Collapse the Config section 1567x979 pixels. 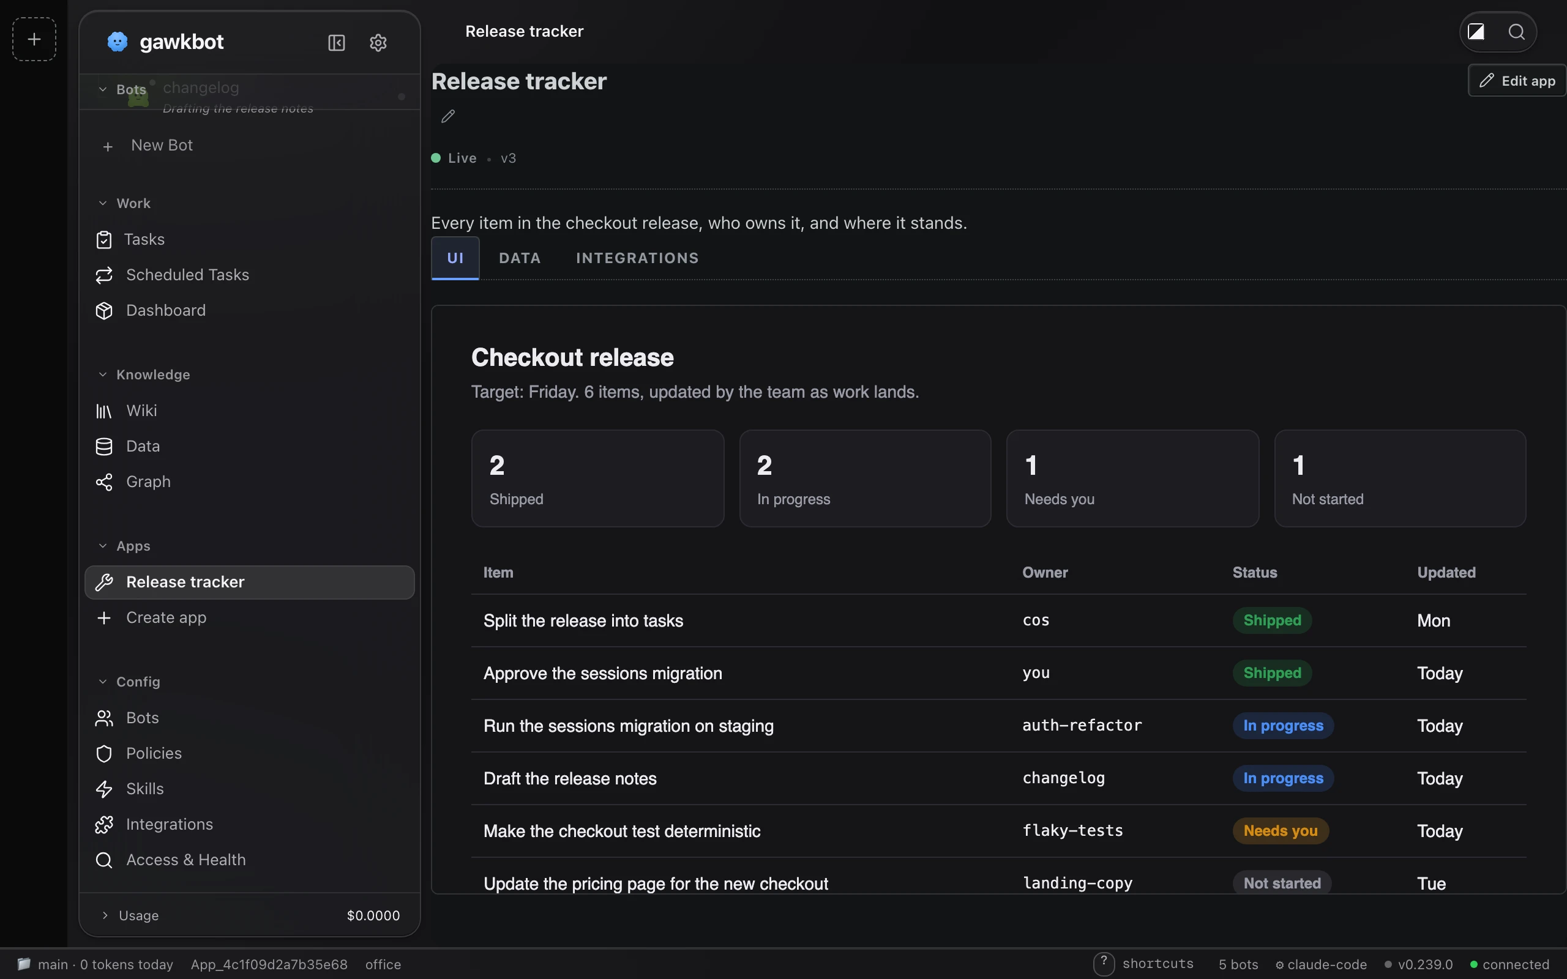point(129,682)
